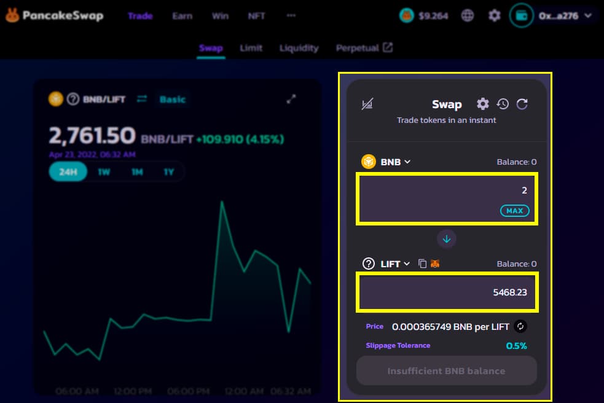This screenshot has width=604, height=403.
Task: Click the LIFT amount output field
Action: (x=447, y=292)
